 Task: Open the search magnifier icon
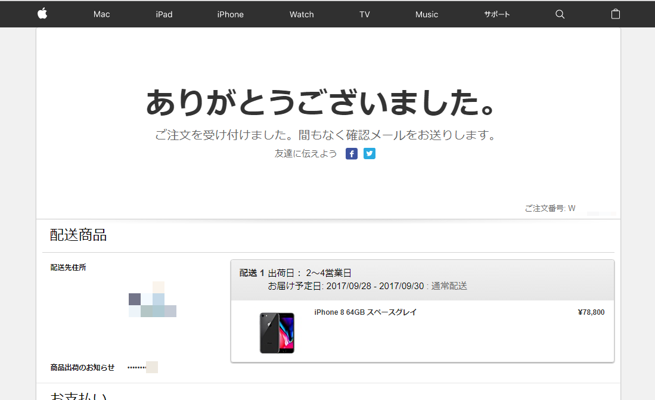(560, 14)
